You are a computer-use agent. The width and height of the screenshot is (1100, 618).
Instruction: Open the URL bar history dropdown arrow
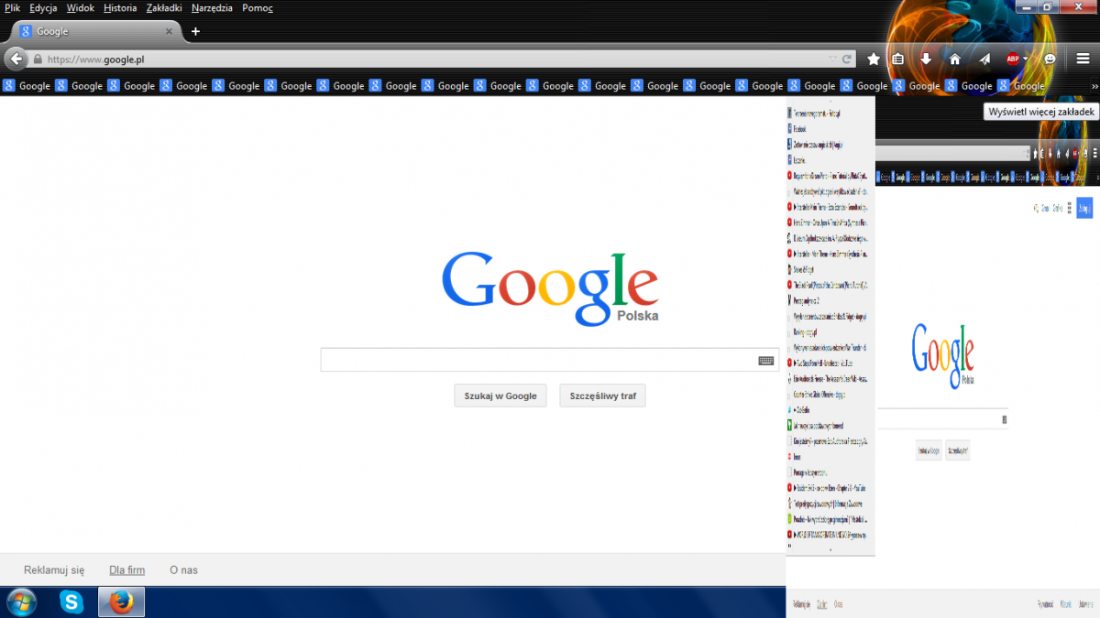tap(832, 59)
